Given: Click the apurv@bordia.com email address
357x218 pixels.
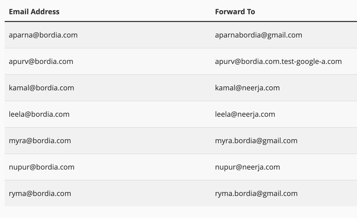Looking at the screenshot, I should 41,61.
